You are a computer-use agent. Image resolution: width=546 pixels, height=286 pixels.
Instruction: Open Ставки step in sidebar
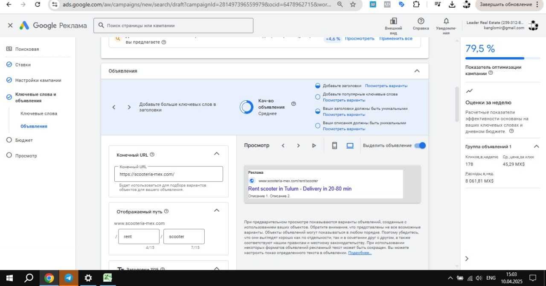[23, 65]
